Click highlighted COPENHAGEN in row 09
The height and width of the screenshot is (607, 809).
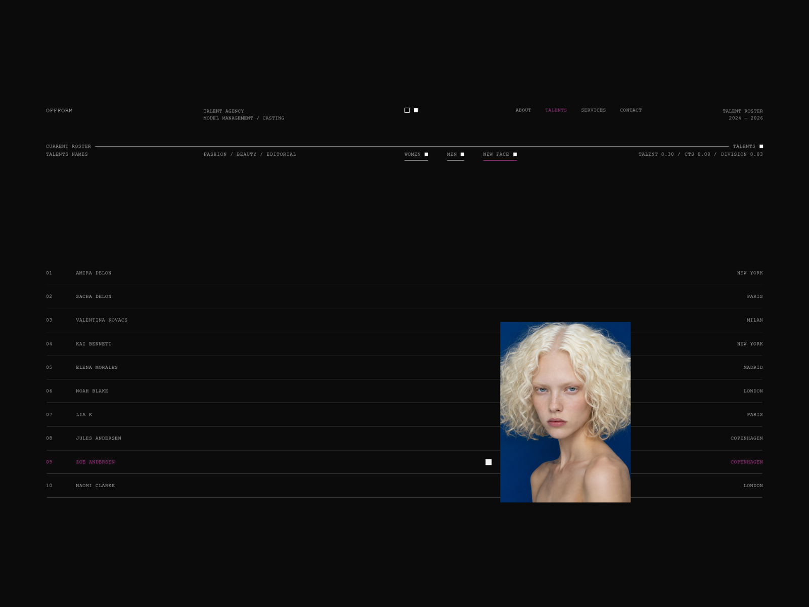click(746, 462)
